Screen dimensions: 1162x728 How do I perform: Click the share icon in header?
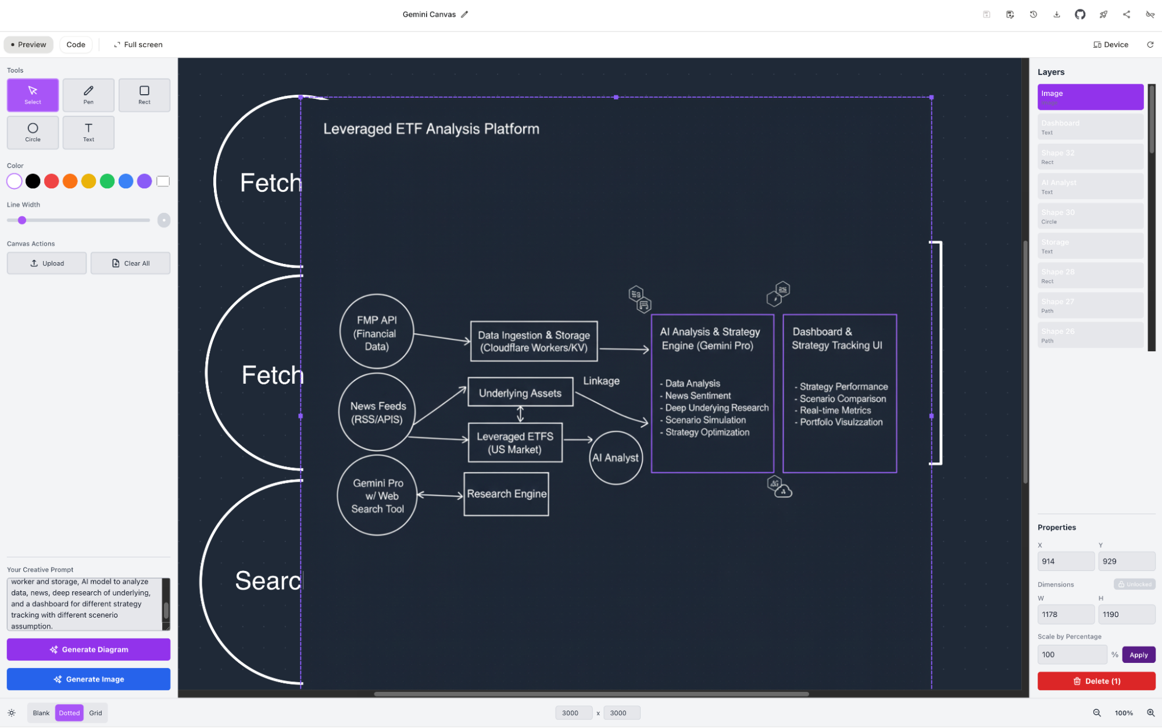[1126, 15]
